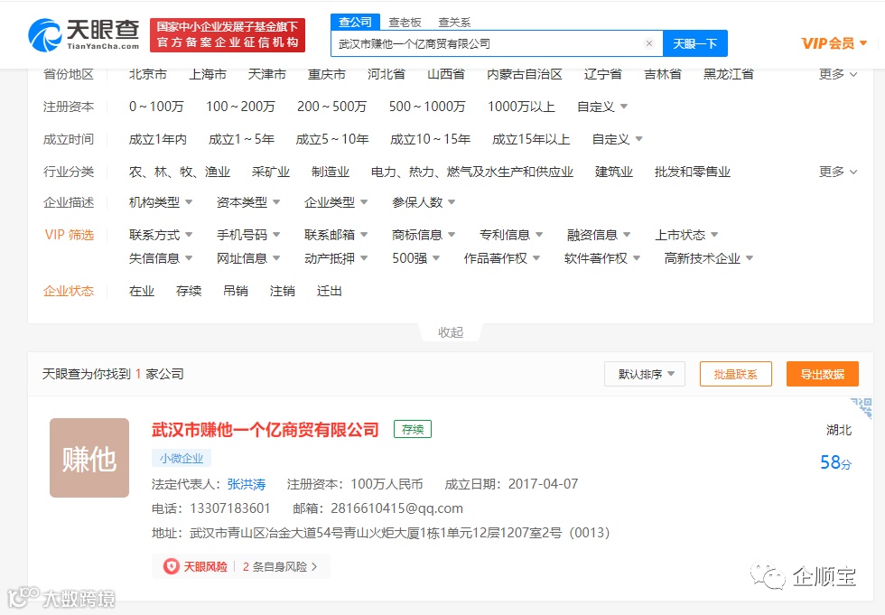Open legal representative 张洪涛 link
The width and height of the screenshot is (885, 615).
coord(246,484)
